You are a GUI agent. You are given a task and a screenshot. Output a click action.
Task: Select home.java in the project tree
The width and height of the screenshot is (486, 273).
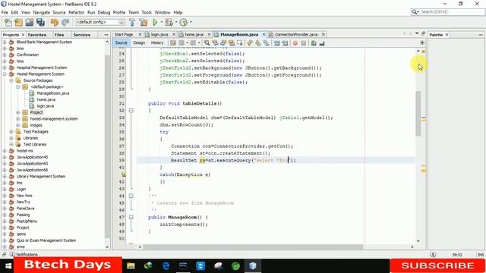coord(46,99)
